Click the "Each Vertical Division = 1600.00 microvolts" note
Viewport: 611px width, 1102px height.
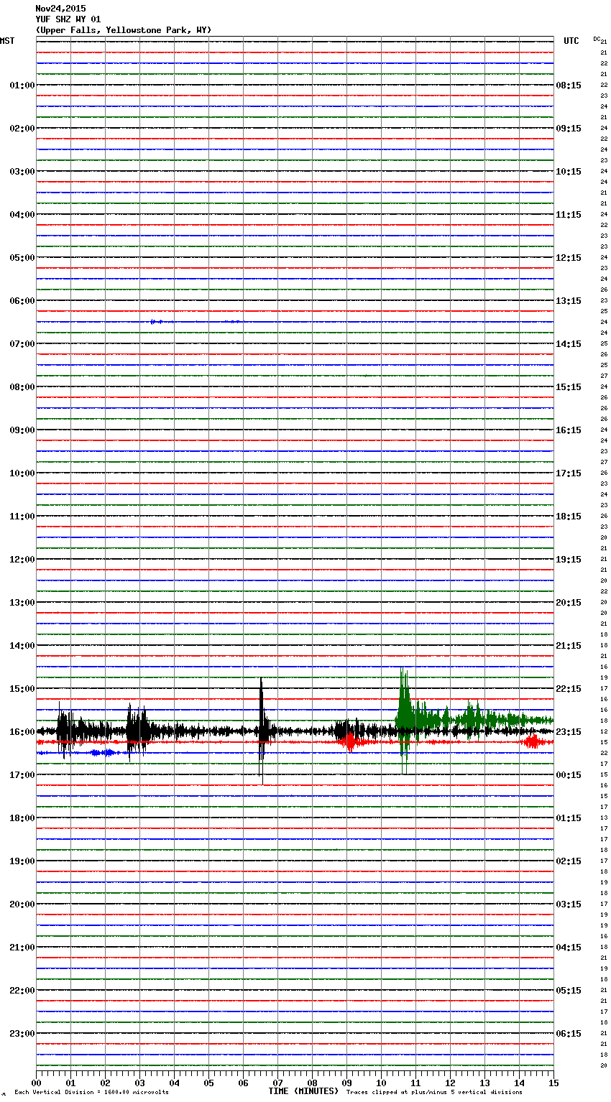[91, 1092]
